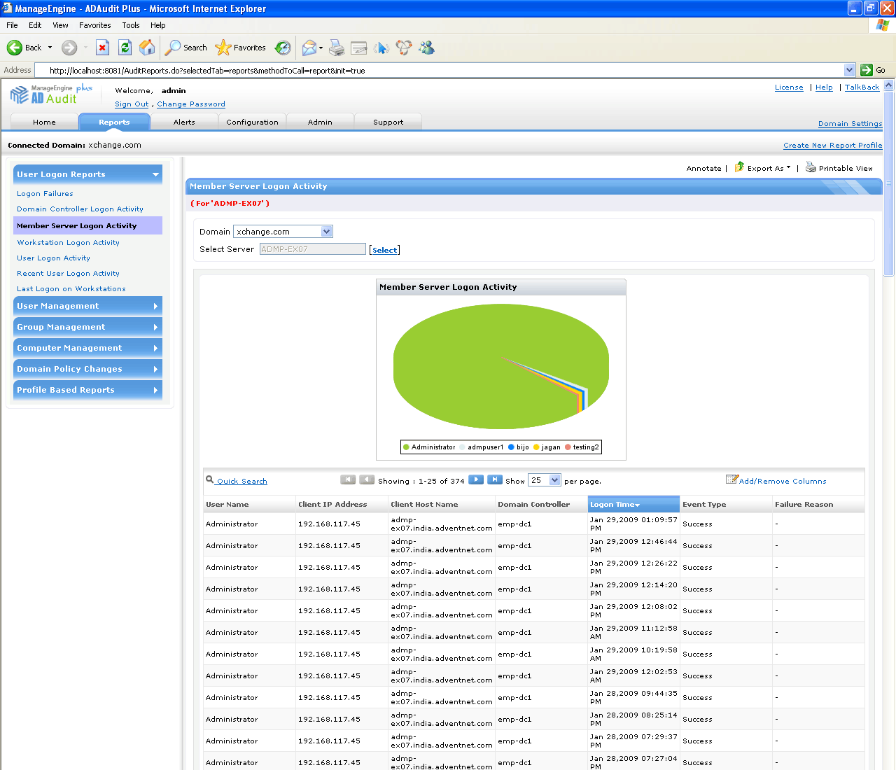Go to the next results page arrow
Image resolution: width=896 pixels, height=770 pixels.
[x=476, y=479]
